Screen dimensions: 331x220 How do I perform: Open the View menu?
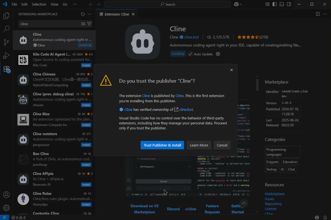pos(54,4)
